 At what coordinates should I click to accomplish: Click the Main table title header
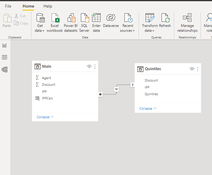[x=47, y=66]
